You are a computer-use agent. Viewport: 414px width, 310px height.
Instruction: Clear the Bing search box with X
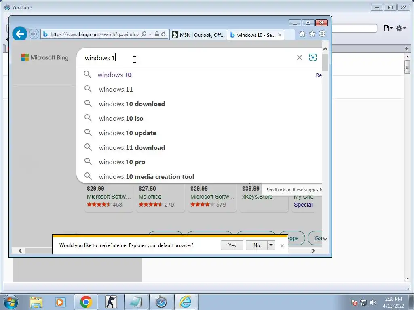tap(300, 57)
